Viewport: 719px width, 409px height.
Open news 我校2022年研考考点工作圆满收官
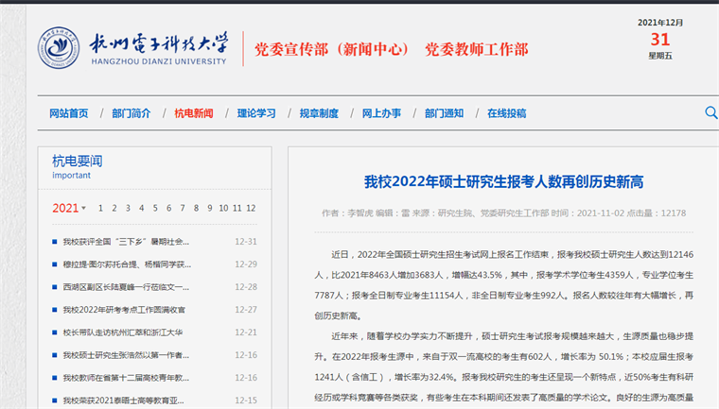coord(124,310)
